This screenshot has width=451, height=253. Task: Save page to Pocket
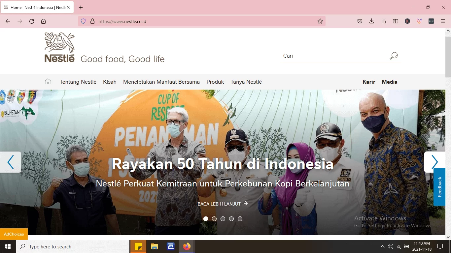click(360, 21)
